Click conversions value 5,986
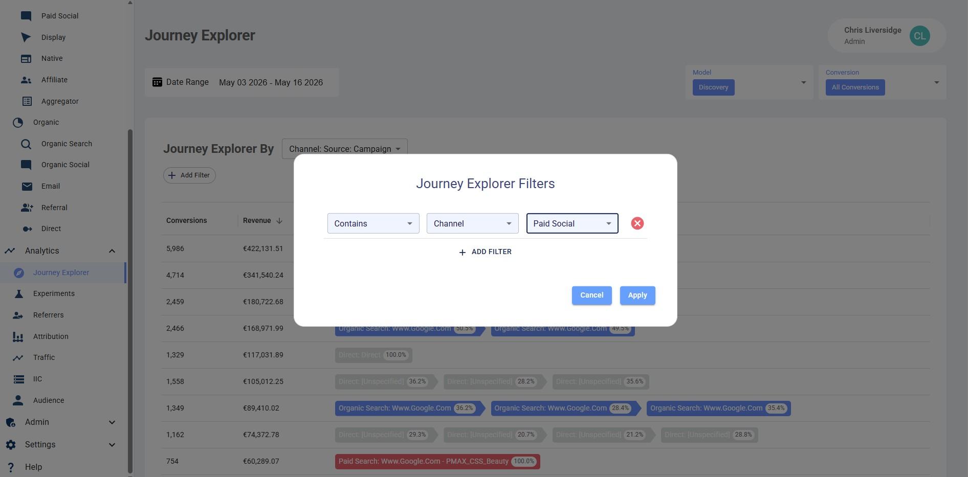The width and height of the screenshot is (968, 477). [175, 249]
